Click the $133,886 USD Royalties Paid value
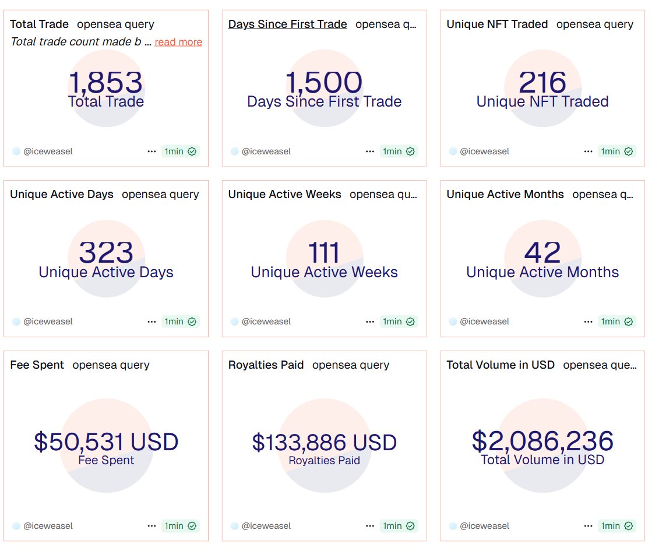The height and width of the screenshot is (551, 666). (324, 443)
